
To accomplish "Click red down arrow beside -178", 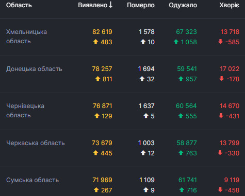I will 222,79.
